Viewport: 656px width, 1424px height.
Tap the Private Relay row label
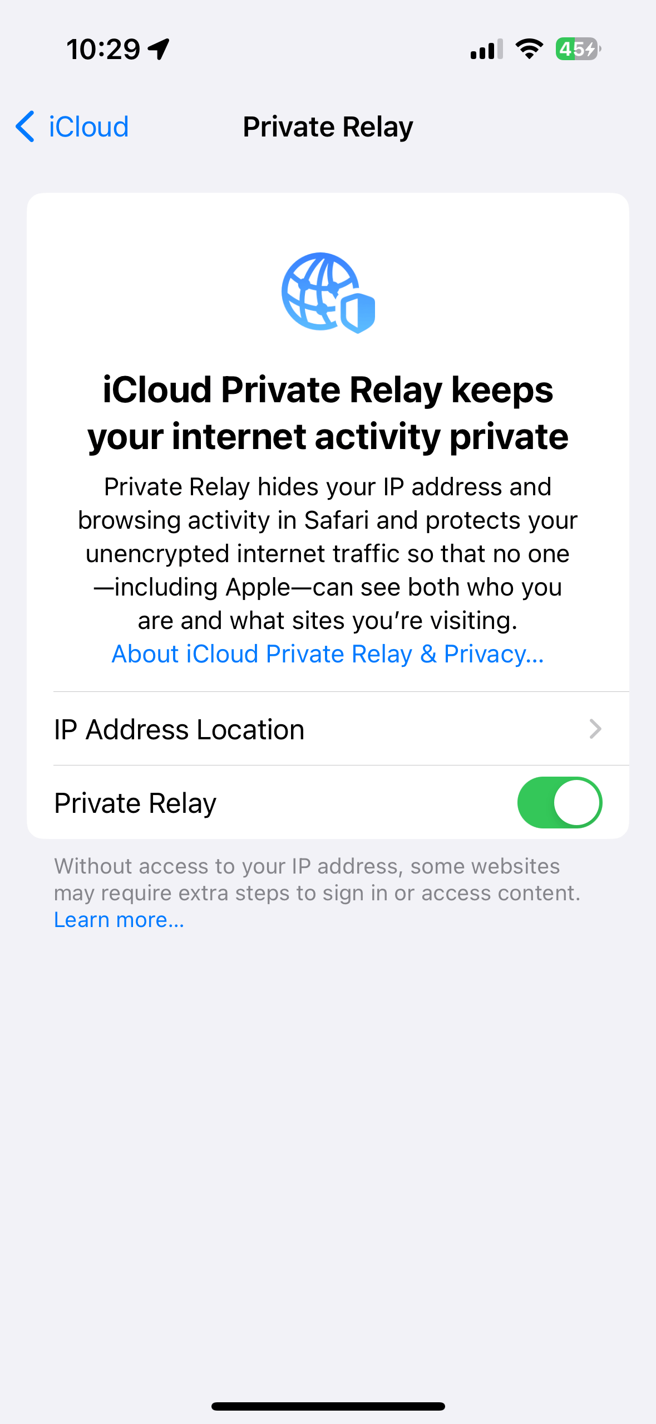135,803
